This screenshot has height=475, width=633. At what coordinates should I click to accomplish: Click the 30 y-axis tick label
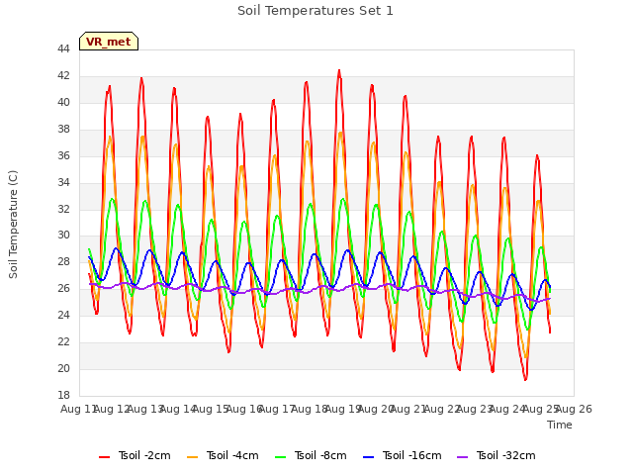point(63,236)
